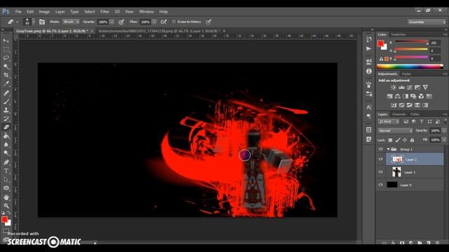The height and width of the screenshot is (252, 449).
Task: Click the layer style fx icon
Action: point(393,243)
